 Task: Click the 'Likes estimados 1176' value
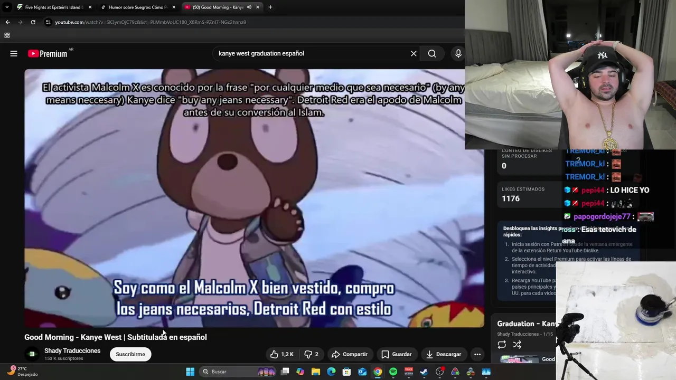[511, 198]
